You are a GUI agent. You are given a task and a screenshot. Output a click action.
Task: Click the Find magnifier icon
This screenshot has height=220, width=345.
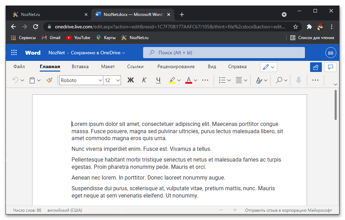pyautogui.click(x=279, y=80)
